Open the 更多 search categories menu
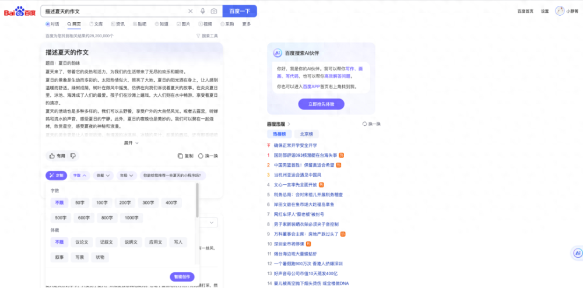Image resolution: width=583 pixels, height=288 pixels. 247,24
